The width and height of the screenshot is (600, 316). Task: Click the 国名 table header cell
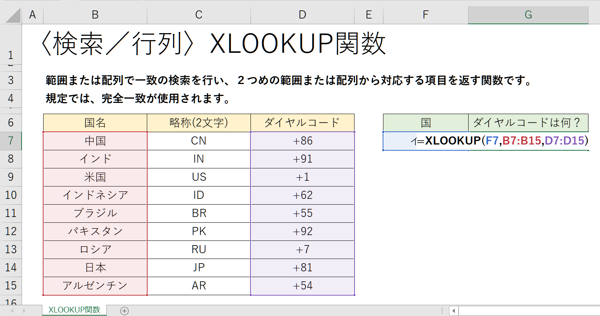pyautogui.click(x=95, y=123)
